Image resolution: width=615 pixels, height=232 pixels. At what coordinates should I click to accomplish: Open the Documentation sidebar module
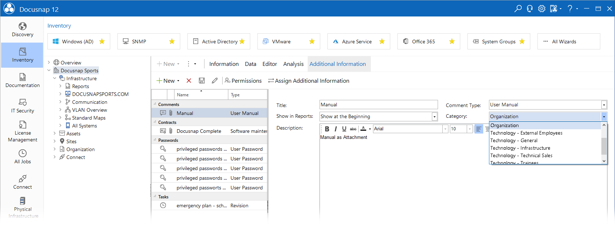coord(22,81)
